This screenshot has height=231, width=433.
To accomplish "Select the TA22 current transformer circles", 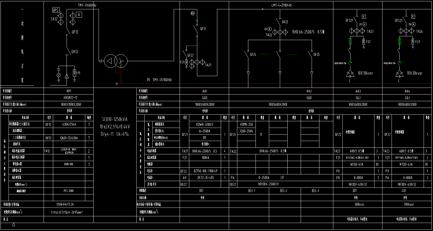I will click(280, 32).
